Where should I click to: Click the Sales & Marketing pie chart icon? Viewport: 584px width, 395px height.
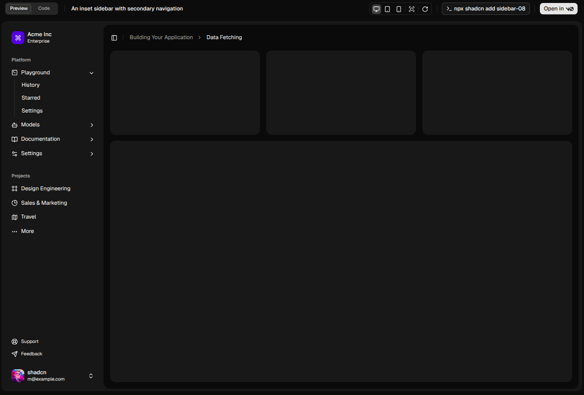click(14, 203)
